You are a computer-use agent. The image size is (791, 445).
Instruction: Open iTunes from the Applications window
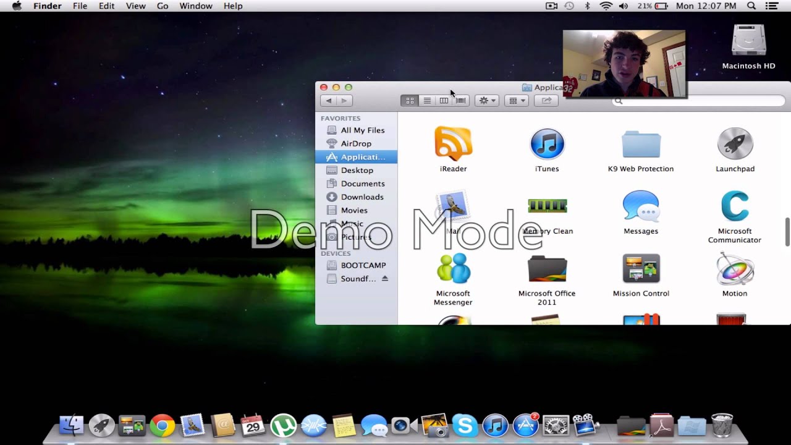click(x=546, y=143)
